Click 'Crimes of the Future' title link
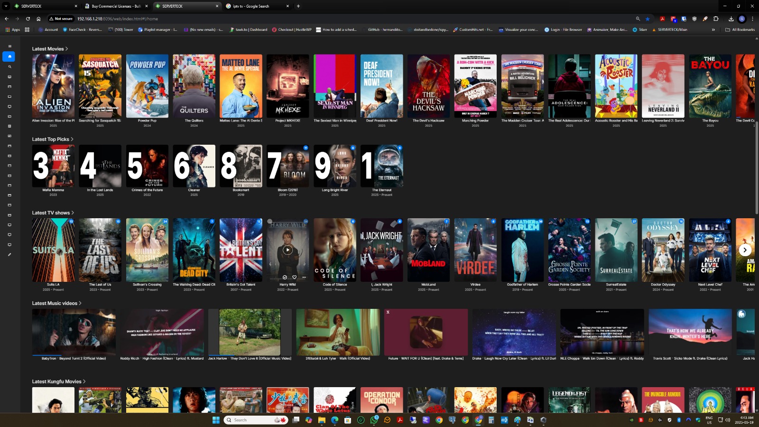759x427 pixels. pyautogui.click(x=147, y=190)
